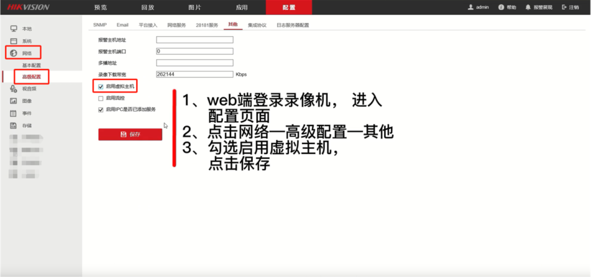The image size is (591, 277).
Task: Click the 系统 system icon in sidebar
Action: click(14, 41)
